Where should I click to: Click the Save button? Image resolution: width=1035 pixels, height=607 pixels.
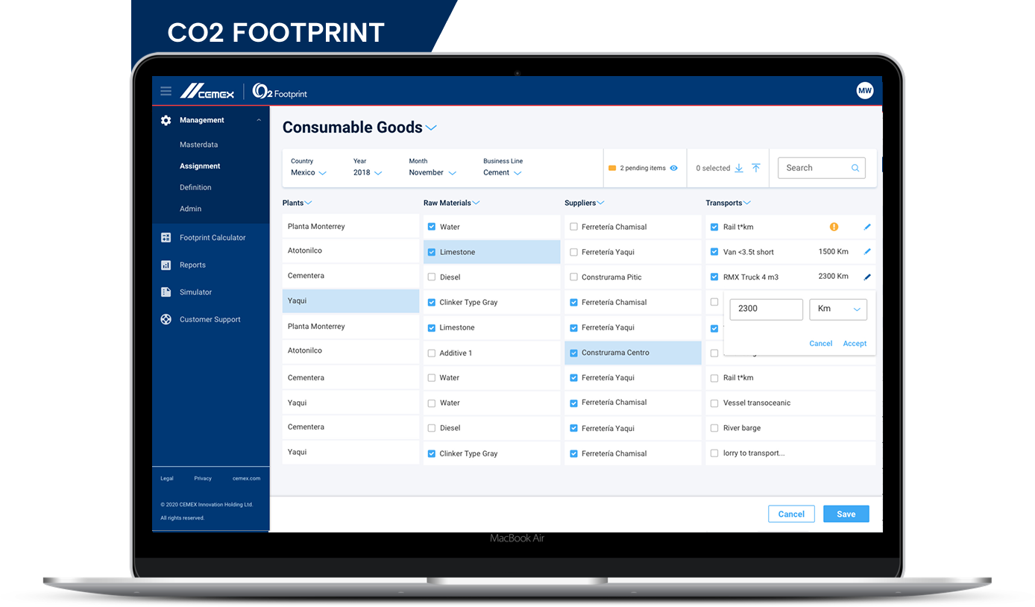pyautogui.click(x=846, y=513)
